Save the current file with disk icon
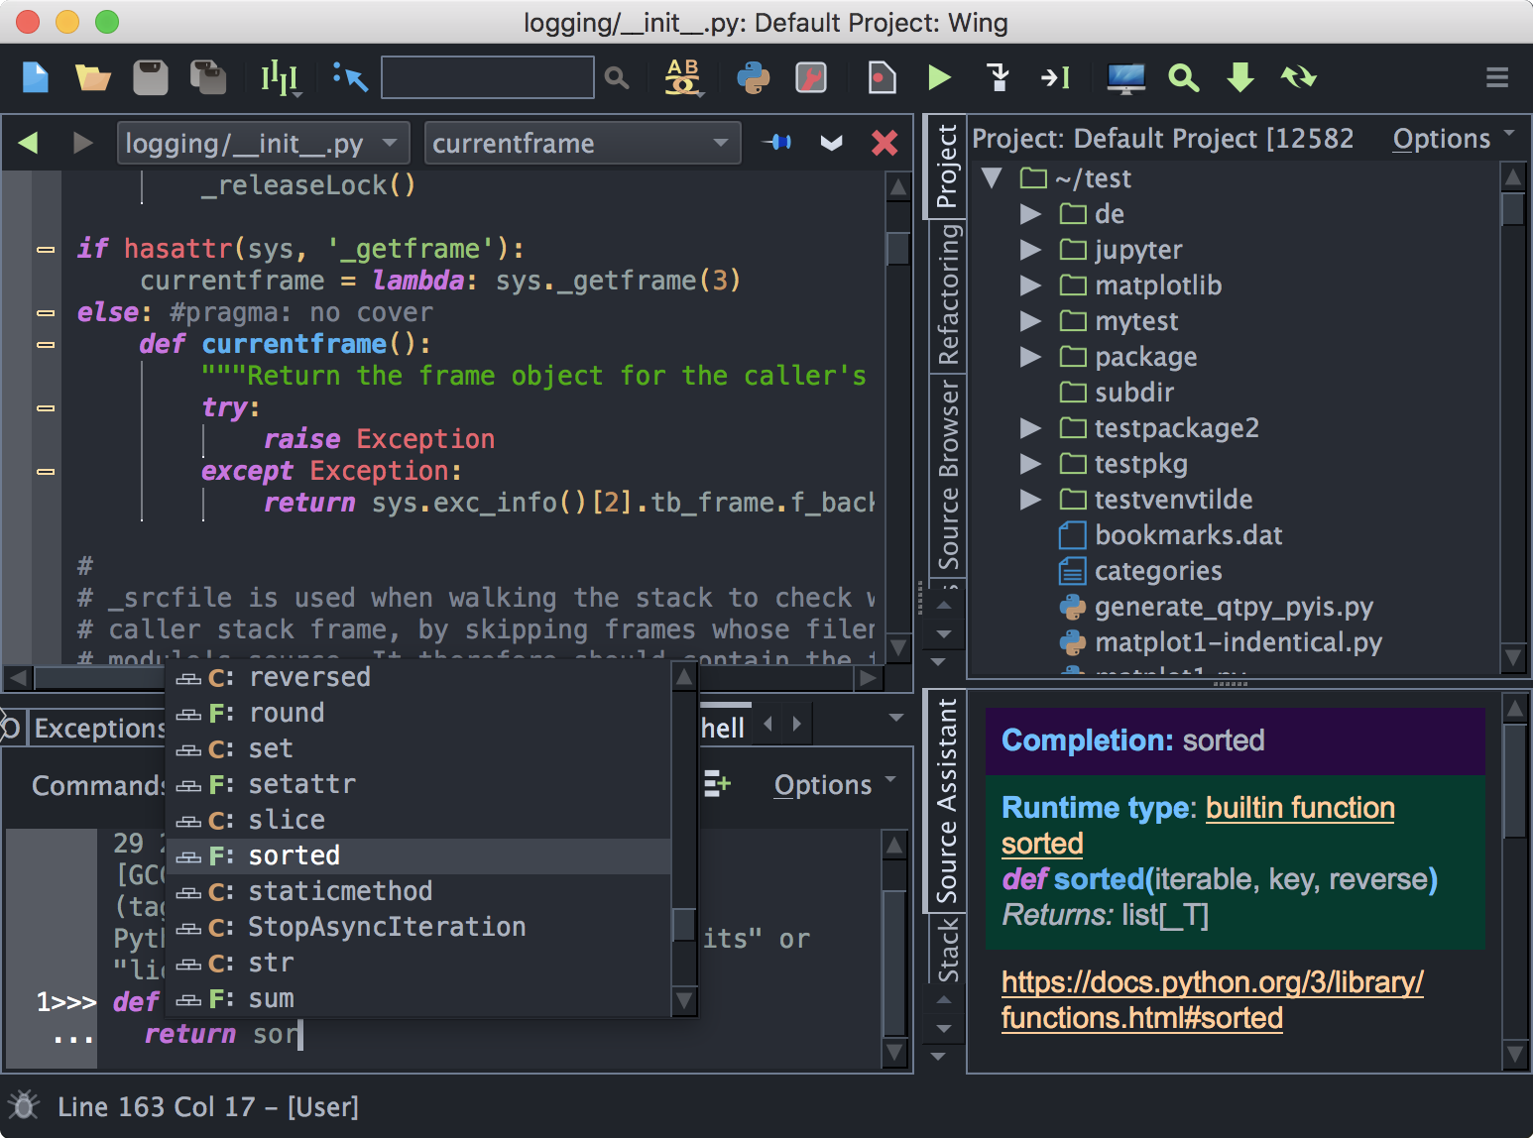The width and height of the screenshot is (1533, 1138). tap(151, 77)
